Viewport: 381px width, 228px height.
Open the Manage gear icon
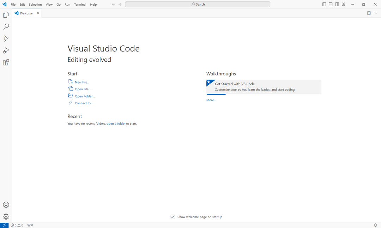coord(6,216)
